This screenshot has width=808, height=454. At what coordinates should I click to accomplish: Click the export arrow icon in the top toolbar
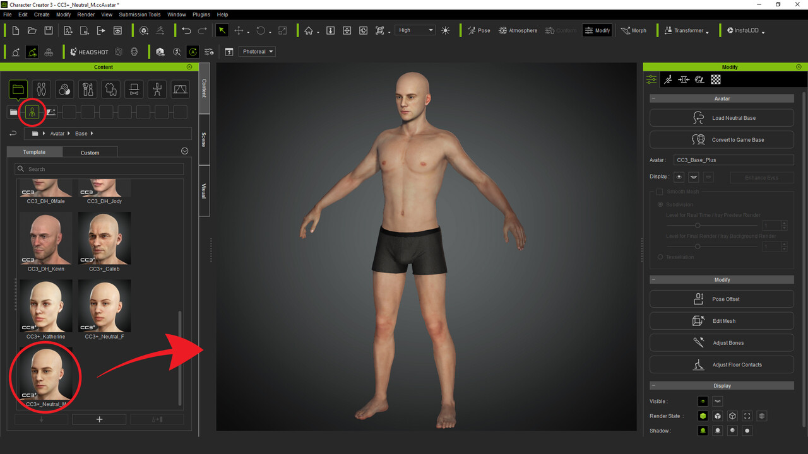point(101,30)
